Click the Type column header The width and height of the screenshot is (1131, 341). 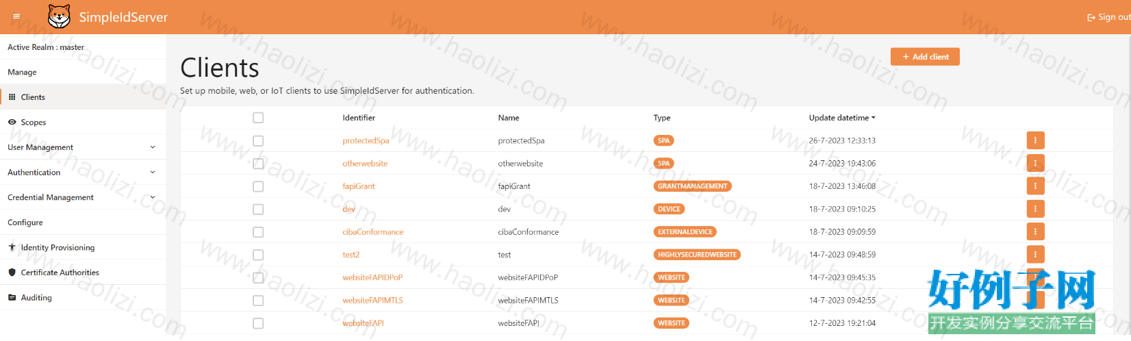click(x=662, y=118)
